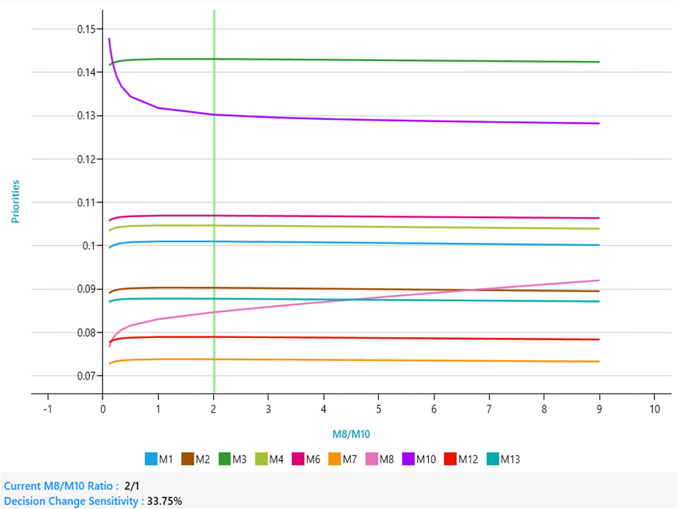678x509 pixels.
Task: Click the orange M7 legend swatch
Action: (x=335, y=459)
